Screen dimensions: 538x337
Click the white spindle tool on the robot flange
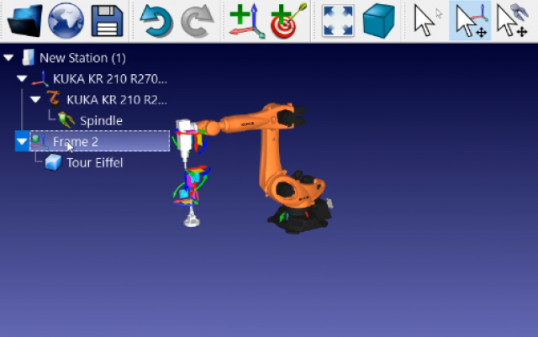pyautogui.click(x=185, y=140)
